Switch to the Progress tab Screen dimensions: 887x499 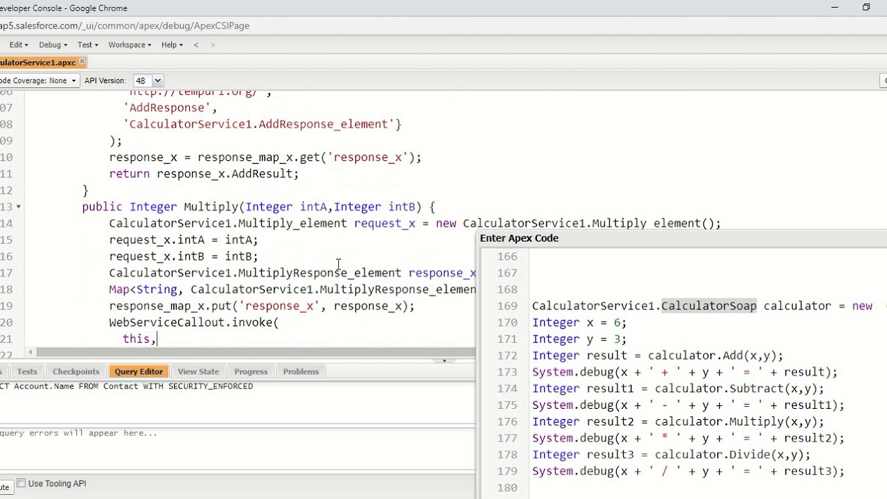pos(251,371)
